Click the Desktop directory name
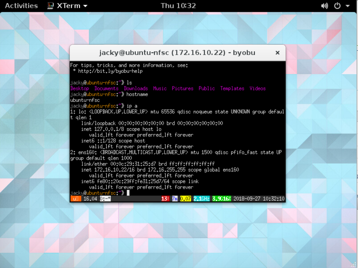The height and width of the screenshot is (268, 358). (80, 89)
